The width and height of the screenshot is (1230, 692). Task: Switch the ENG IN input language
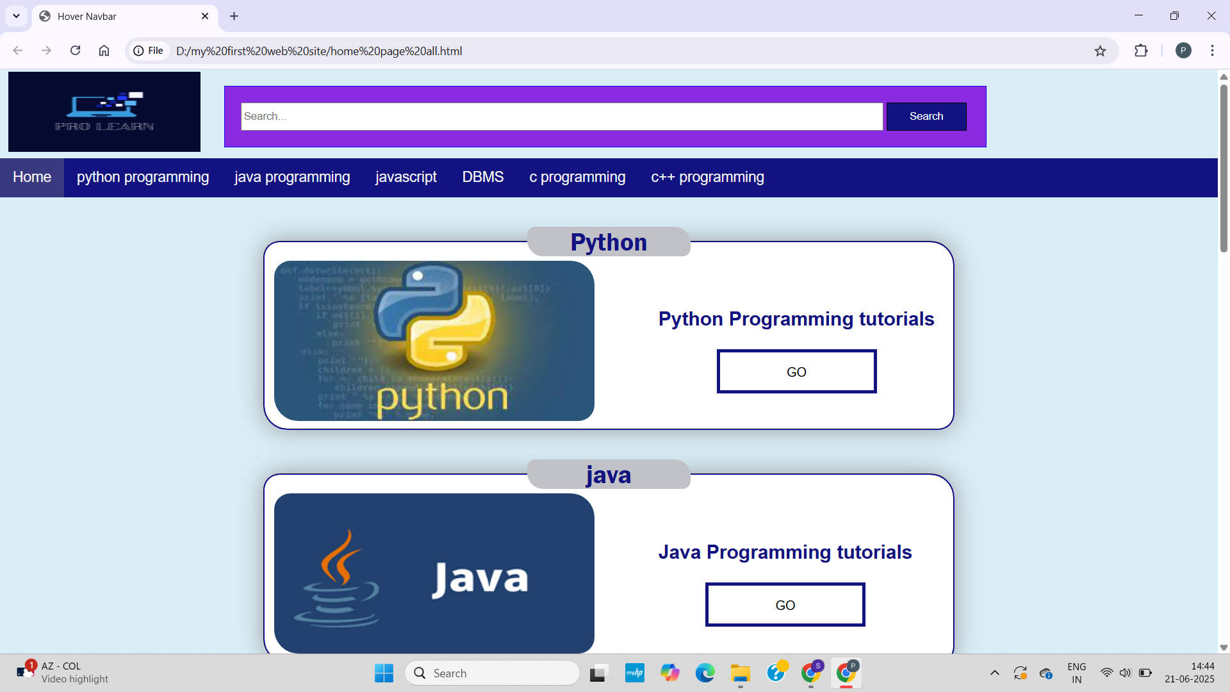(1077, 673)
